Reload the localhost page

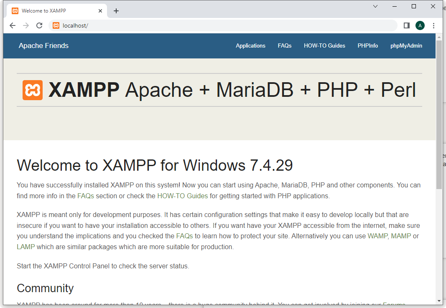pos(39,25)
